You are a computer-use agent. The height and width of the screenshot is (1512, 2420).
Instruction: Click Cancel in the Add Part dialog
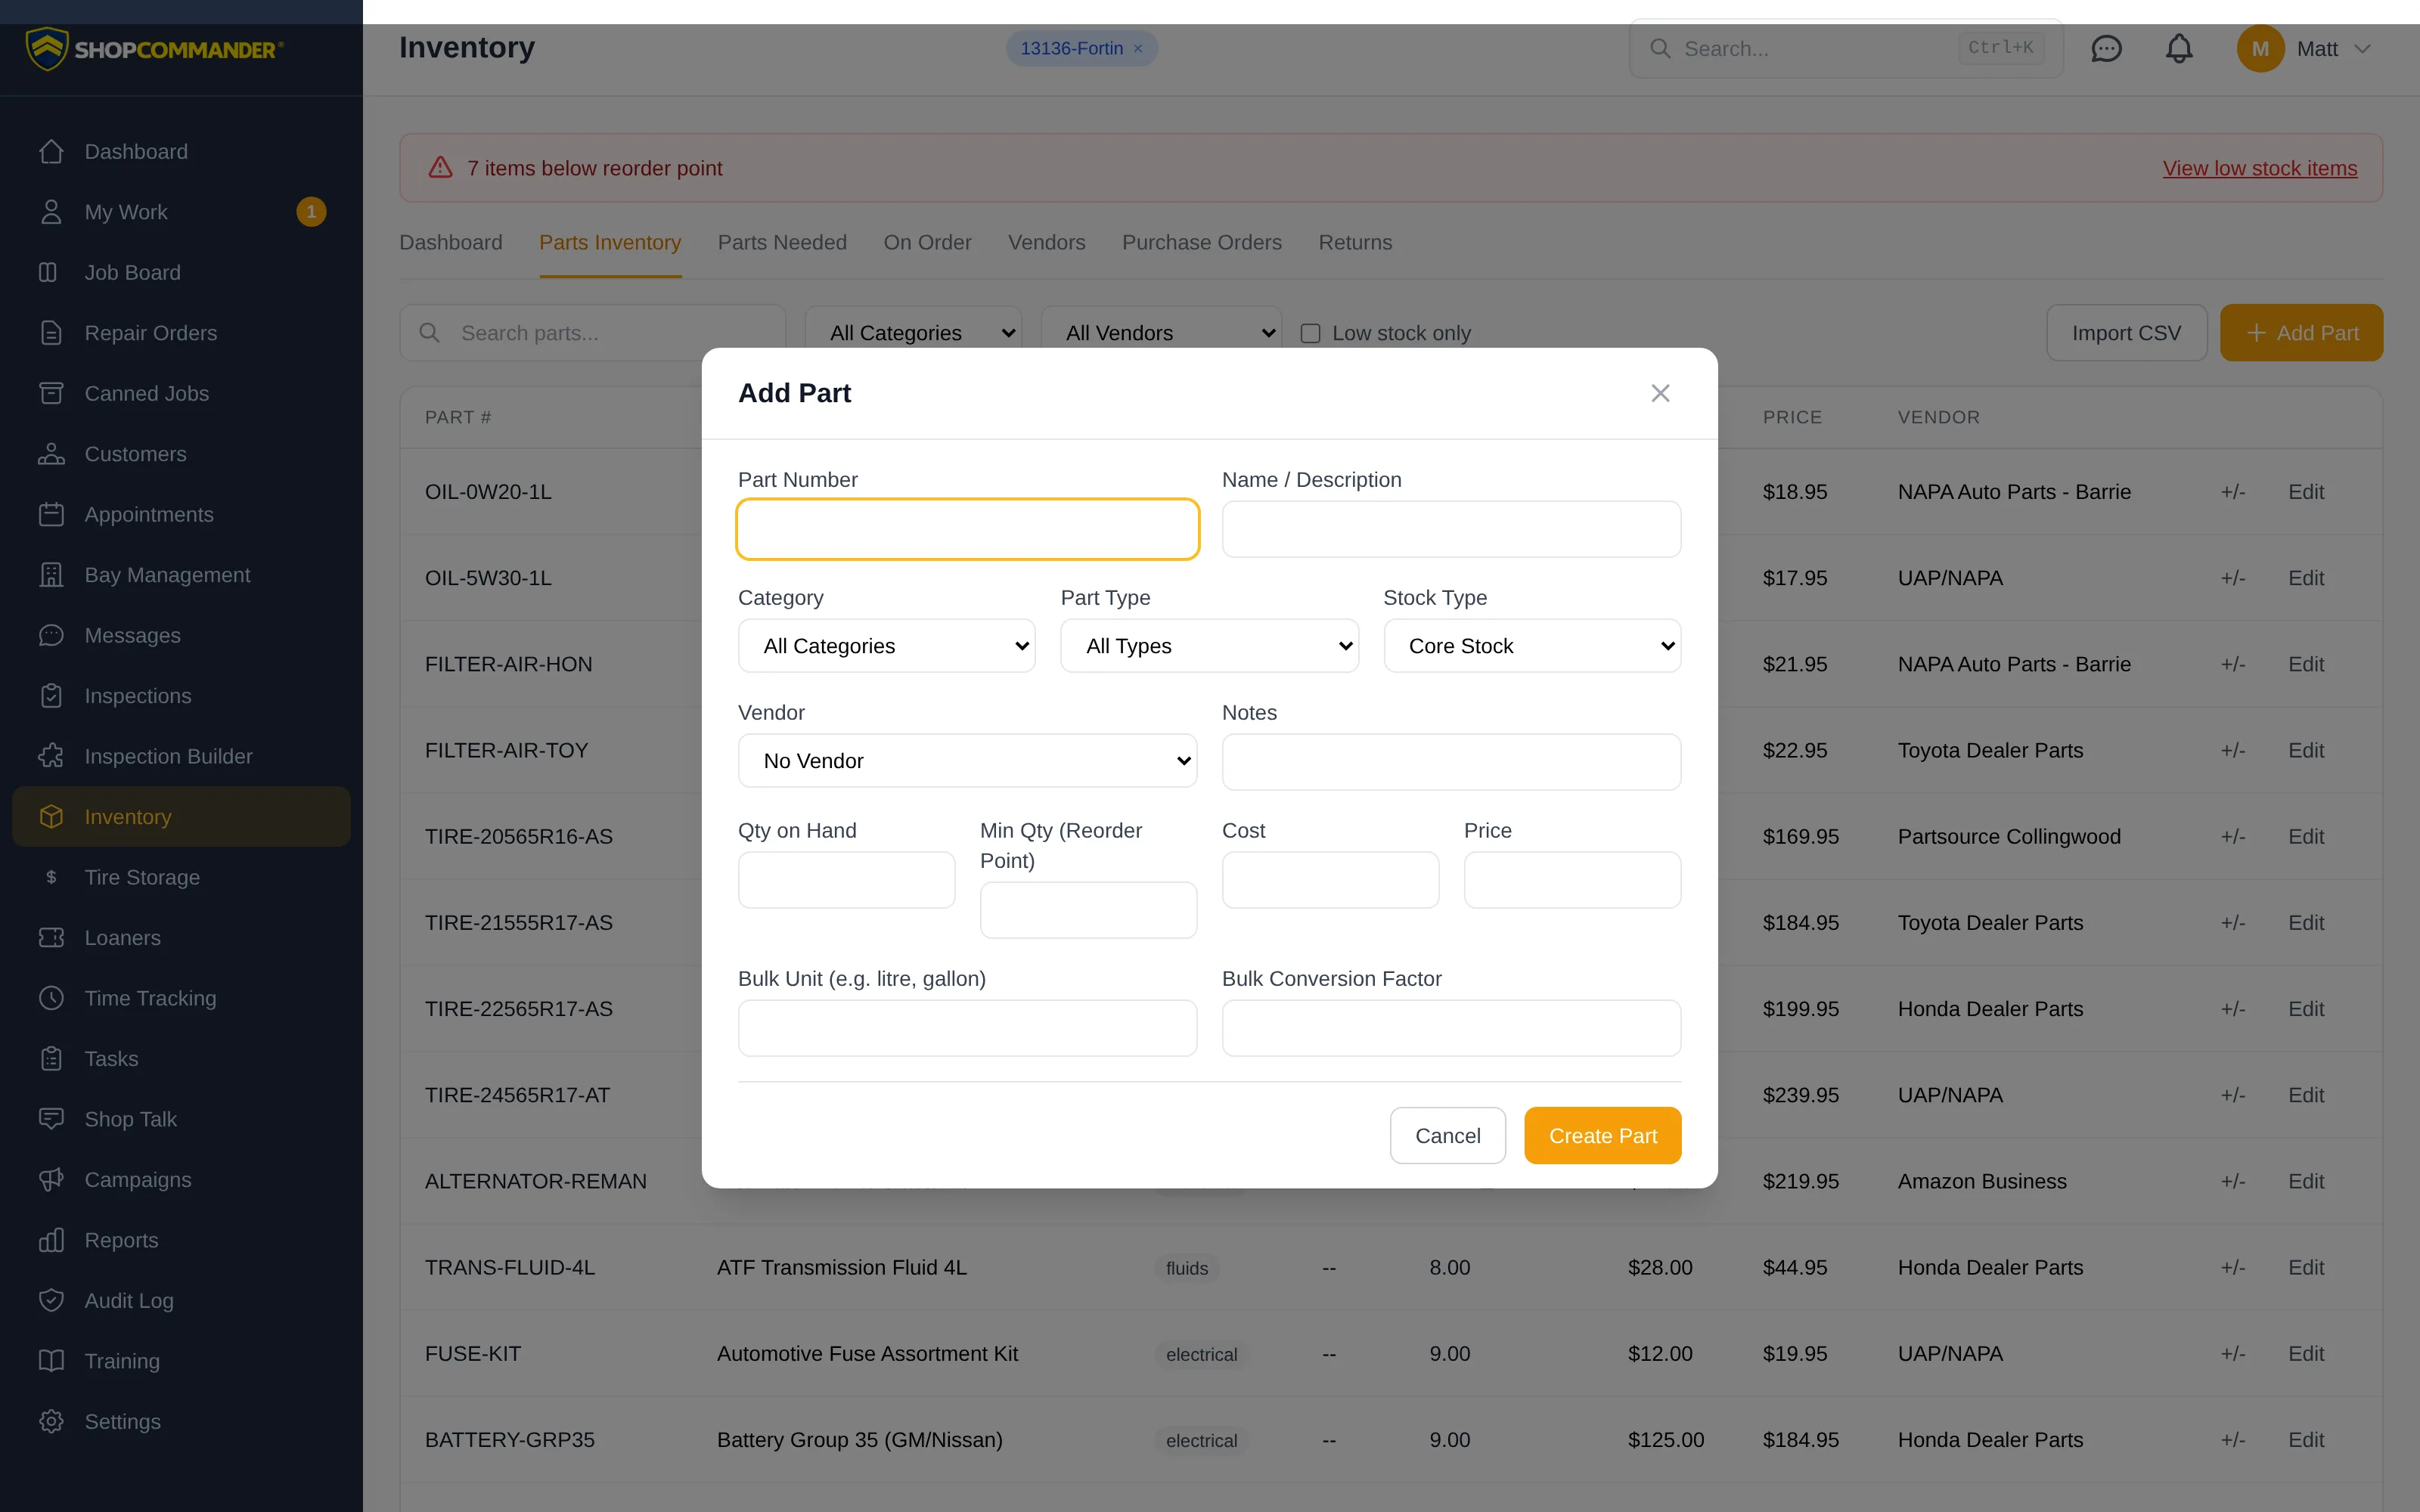1447,1135
